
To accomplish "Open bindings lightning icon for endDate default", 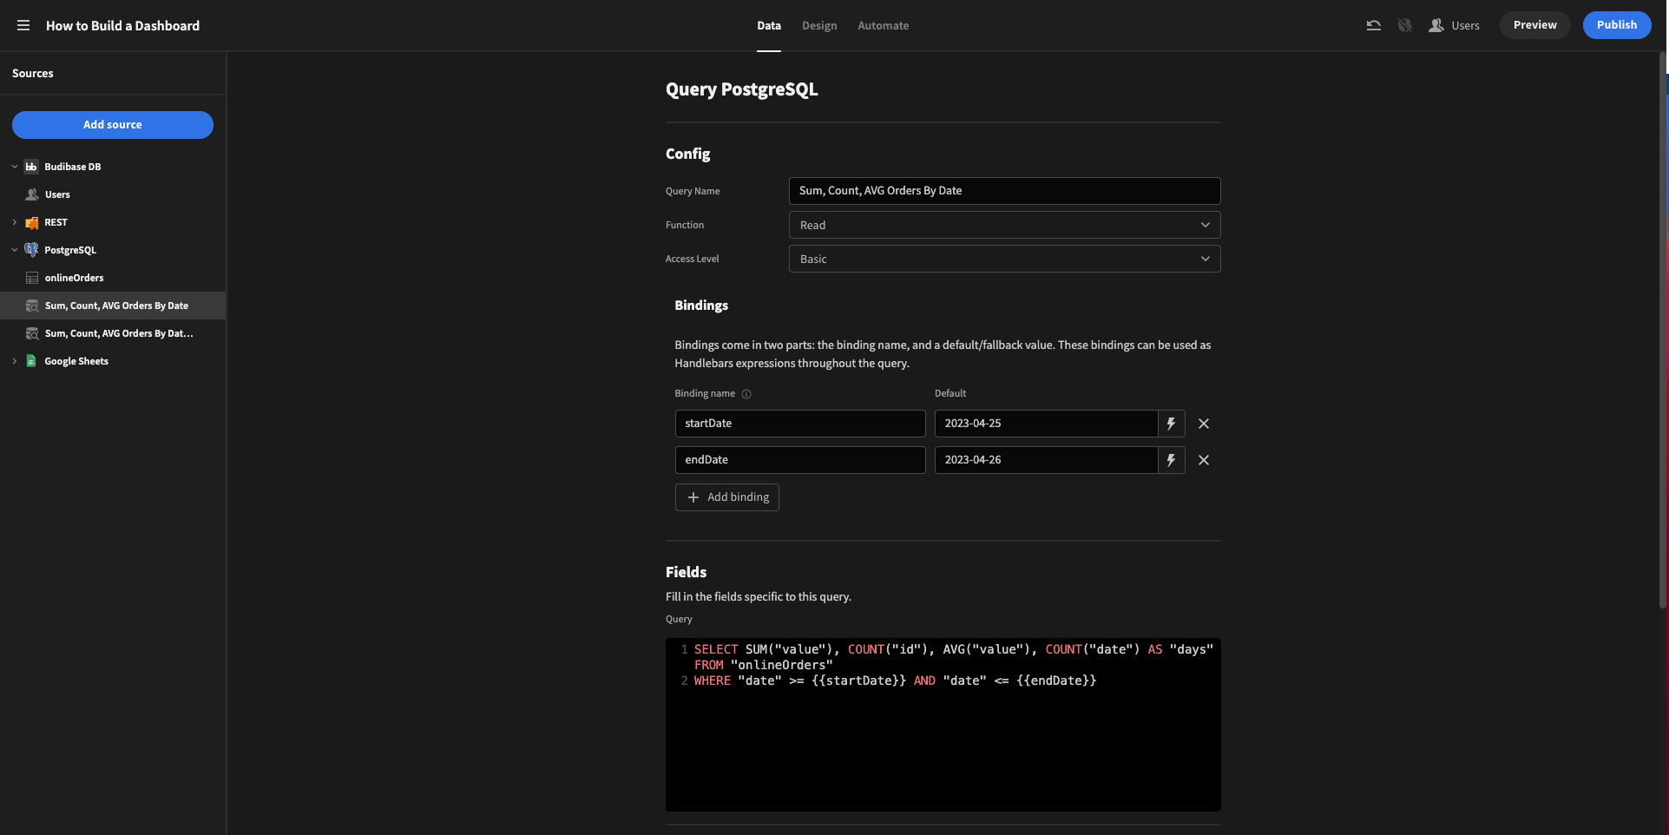I will (1171, 460).
